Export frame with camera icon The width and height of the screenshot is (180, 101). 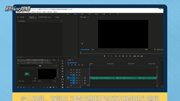[142, 56]
